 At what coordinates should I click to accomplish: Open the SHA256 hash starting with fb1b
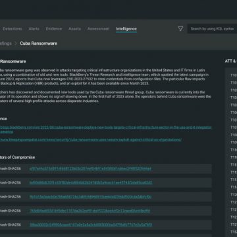pyautogui.click(x=90, y=197)
